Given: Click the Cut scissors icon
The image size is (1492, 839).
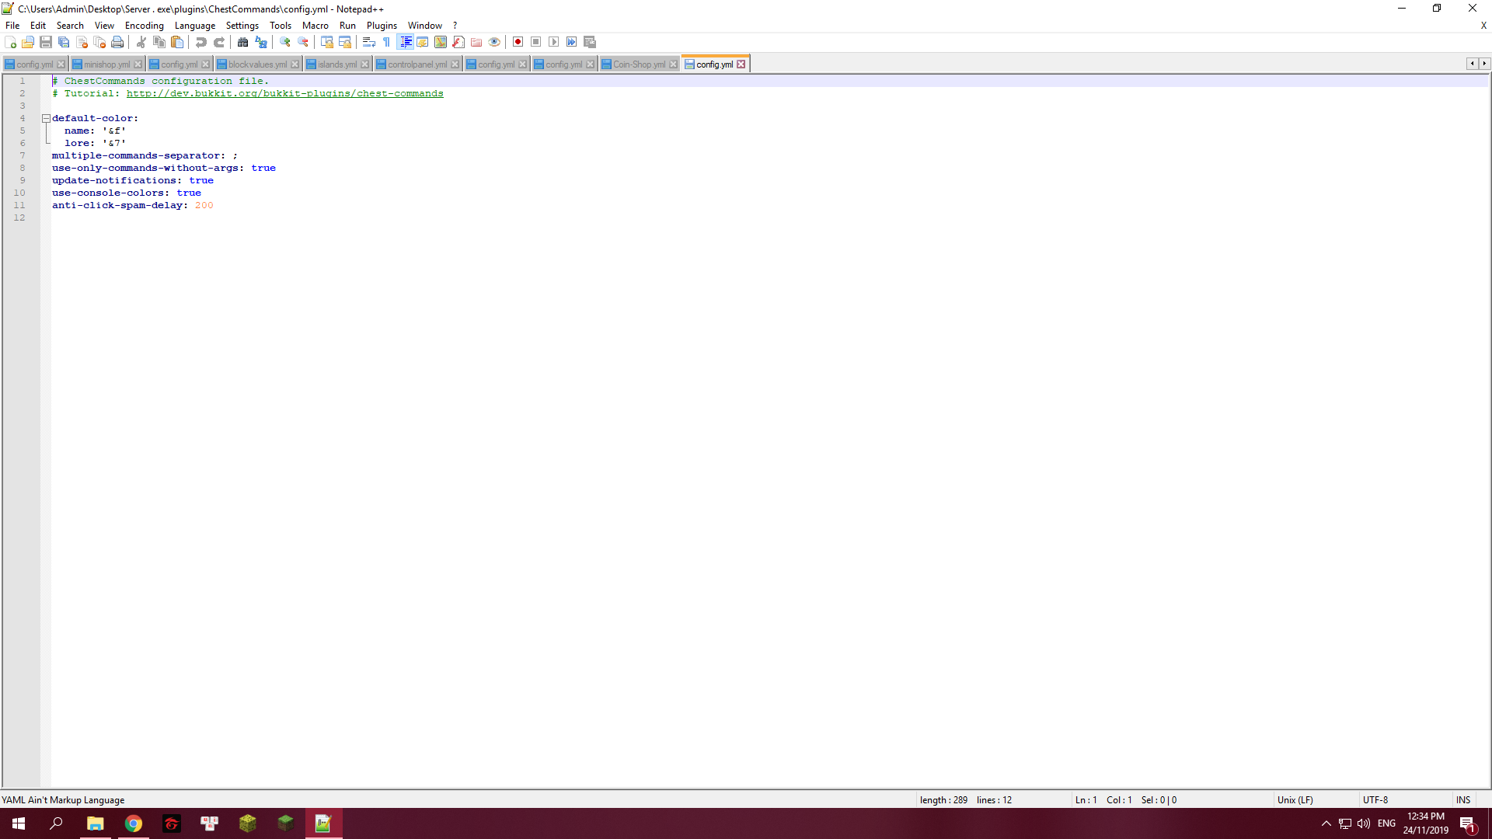Looking at the screenshot, I should tap(141, 42).
